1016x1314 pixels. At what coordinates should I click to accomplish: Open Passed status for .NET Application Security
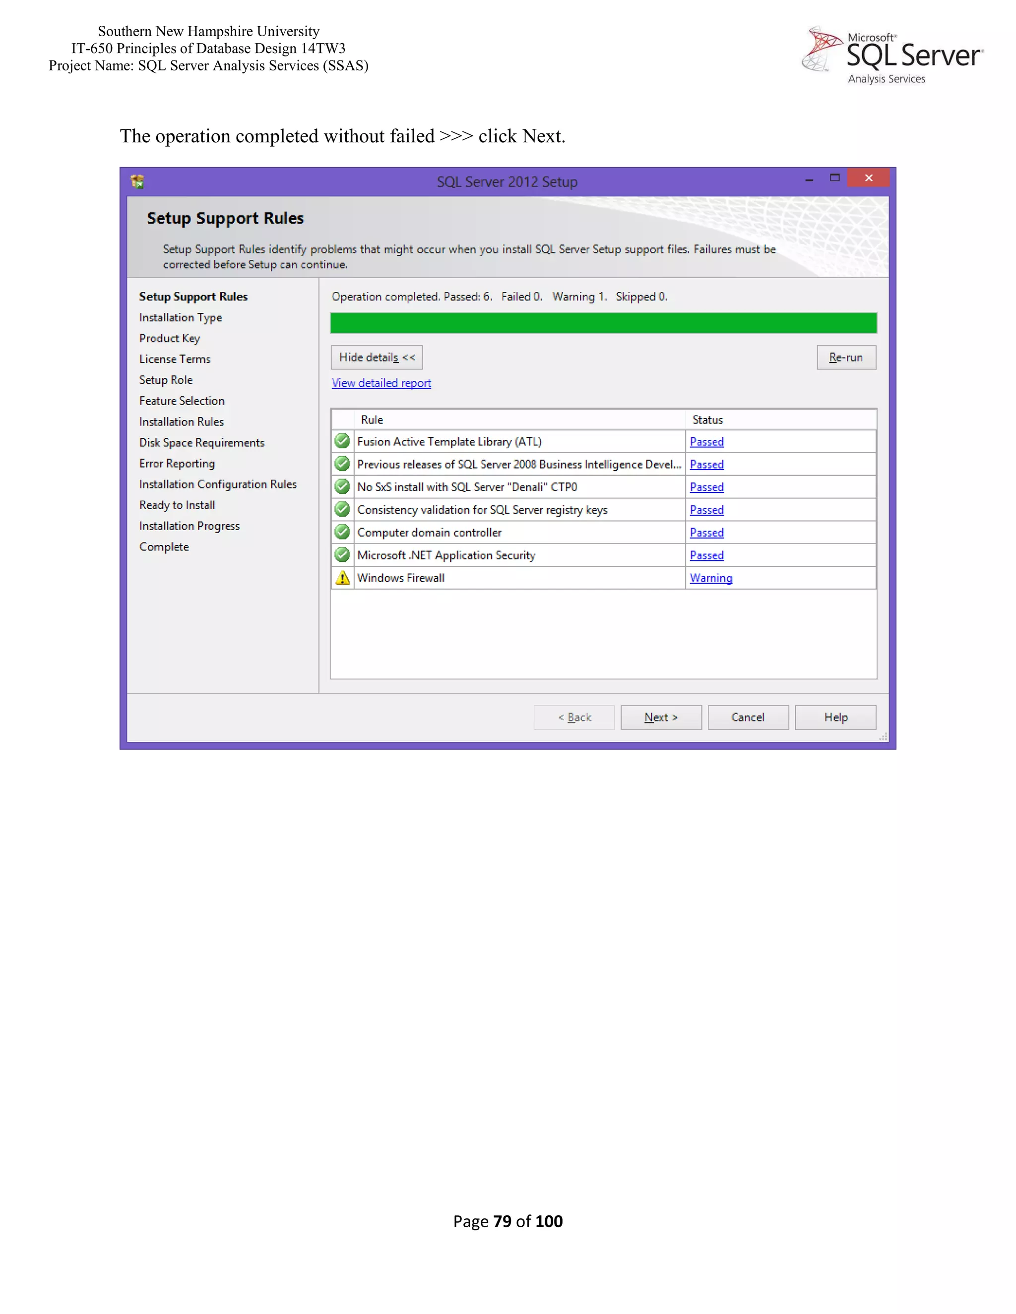706,555
